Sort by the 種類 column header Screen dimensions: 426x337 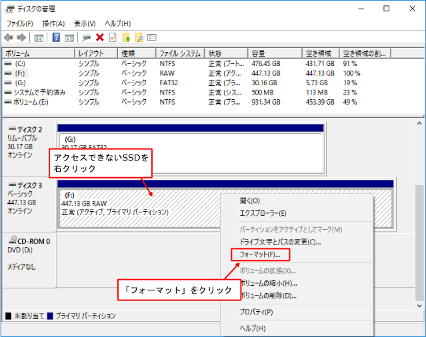pyautogui.click(x=137, y=53)
